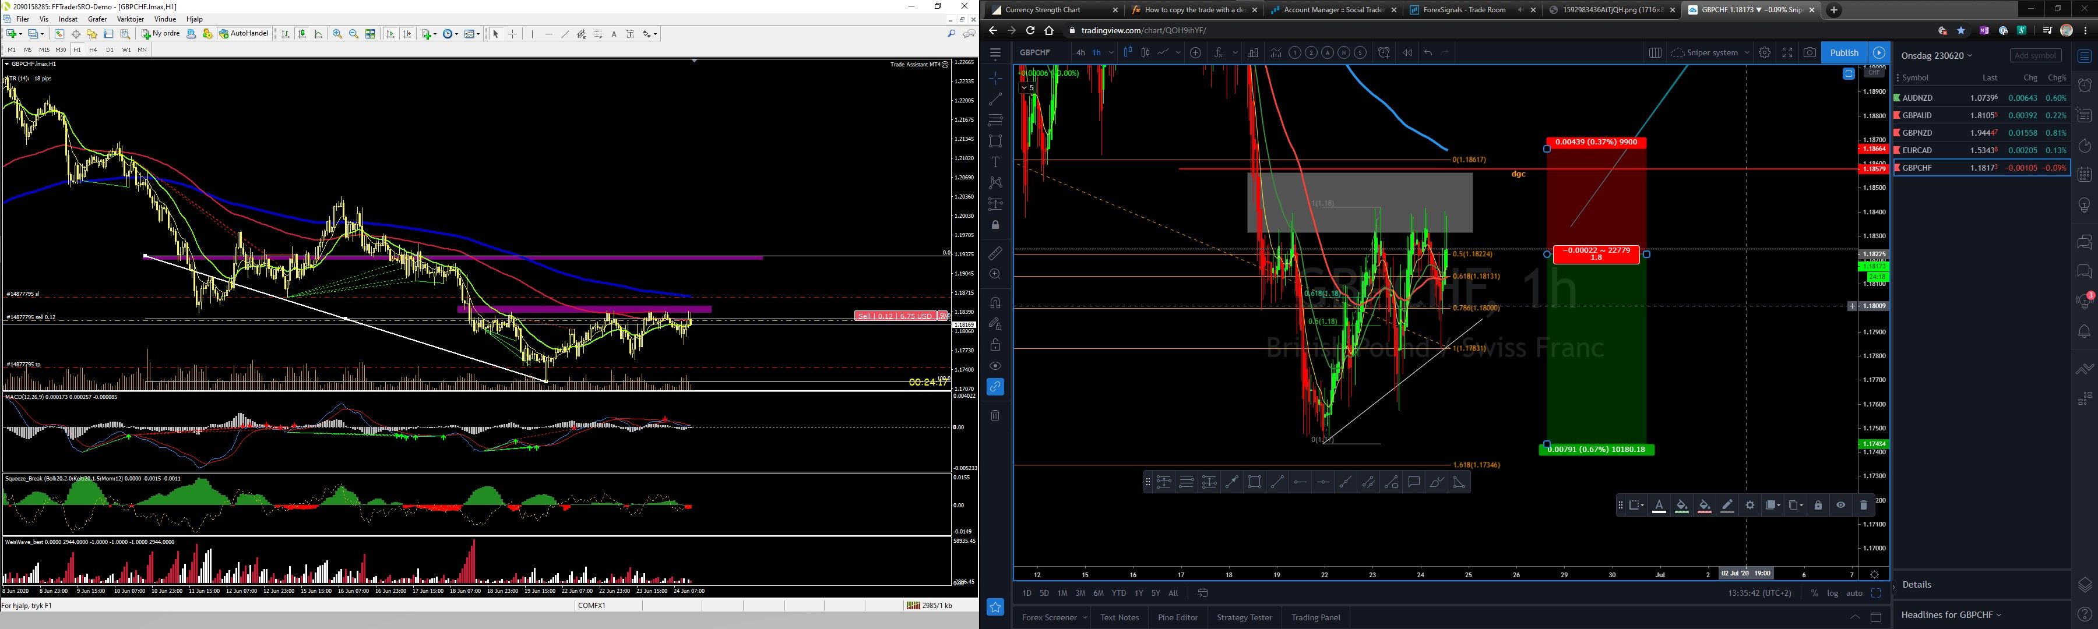This screenshot has width=2098, height=629.
Task: Select line chart type in MetaTrader
Action: 318,34
